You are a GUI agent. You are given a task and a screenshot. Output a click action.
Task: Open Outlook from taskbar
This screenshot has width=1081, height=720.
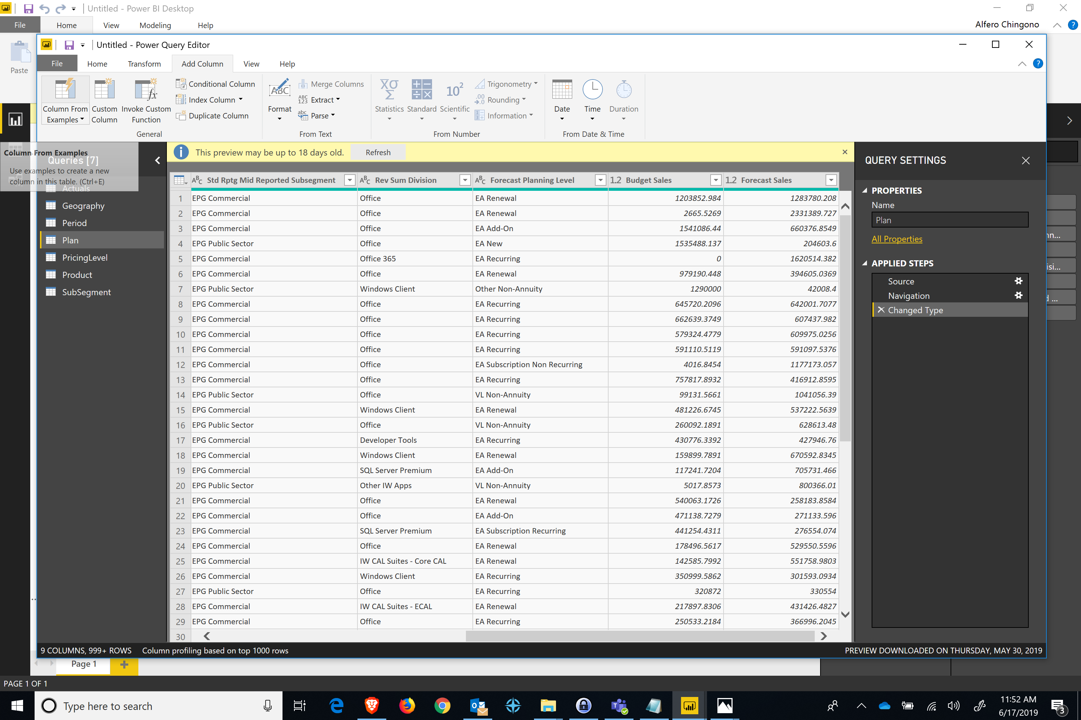coord(478,706)
